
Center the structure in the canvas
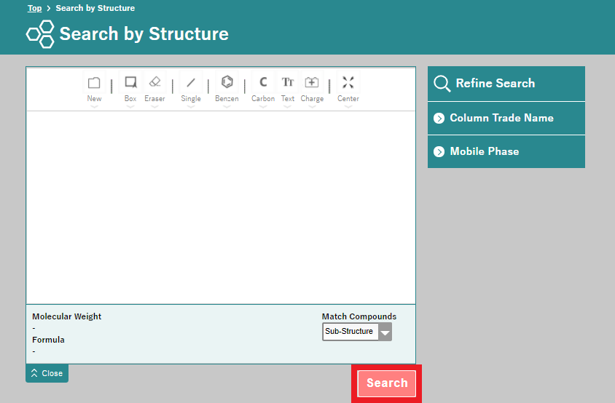[348, 83]
